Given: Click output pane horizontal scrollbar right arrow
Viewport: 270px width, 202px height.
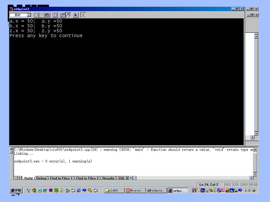Looking at the screenshot, I should [251, 178].
